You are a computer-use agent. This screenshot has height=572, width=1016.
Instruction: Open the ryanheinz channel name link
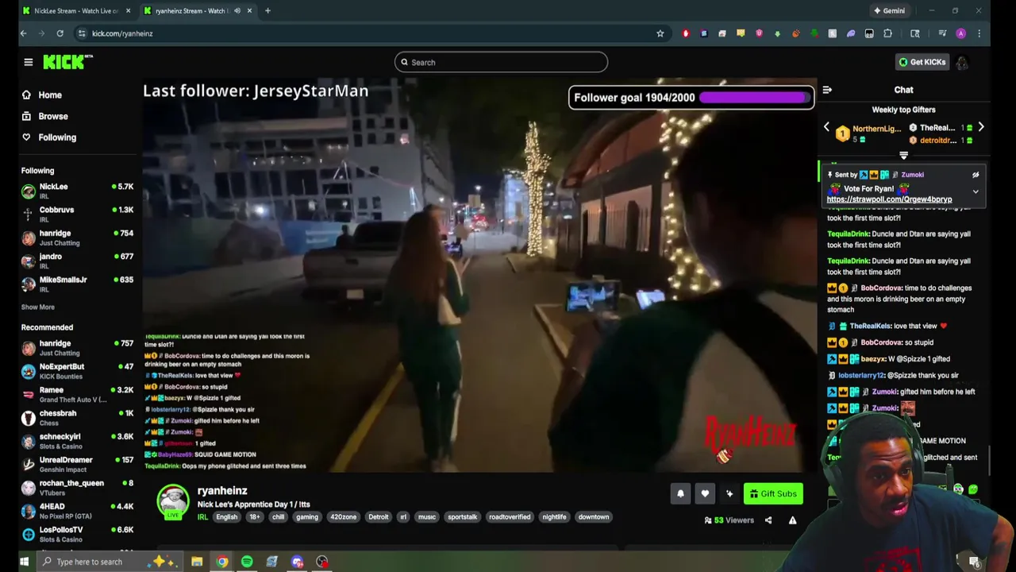tap(222, 491)
